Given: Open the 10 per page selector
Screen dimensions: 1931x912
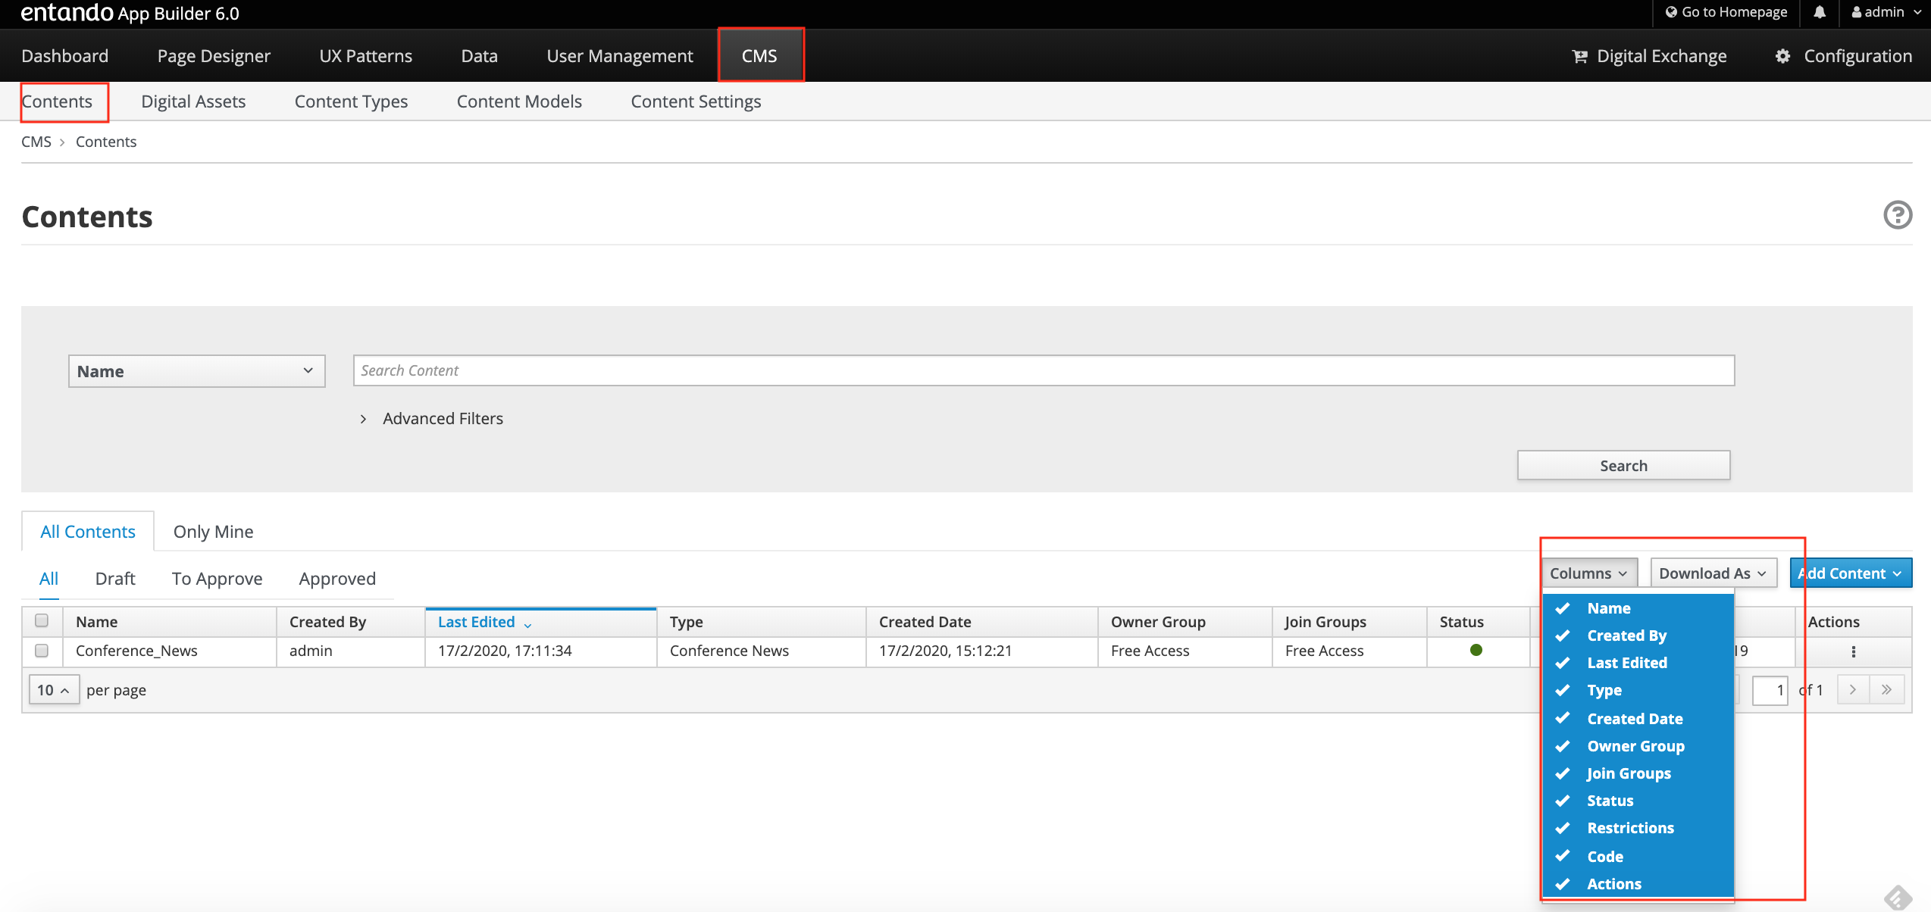Looking at the screenshot, I should point(53,690).
